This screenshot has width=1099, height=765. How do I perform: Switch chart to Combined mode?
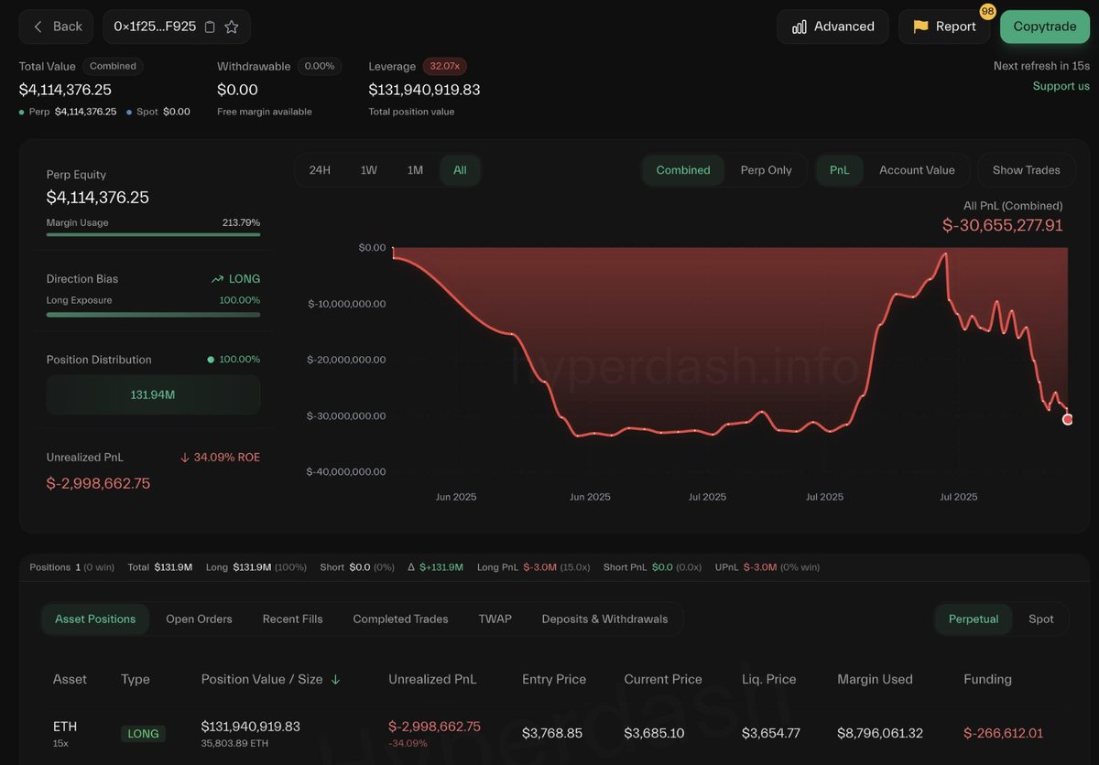click(x=683, y=170)
